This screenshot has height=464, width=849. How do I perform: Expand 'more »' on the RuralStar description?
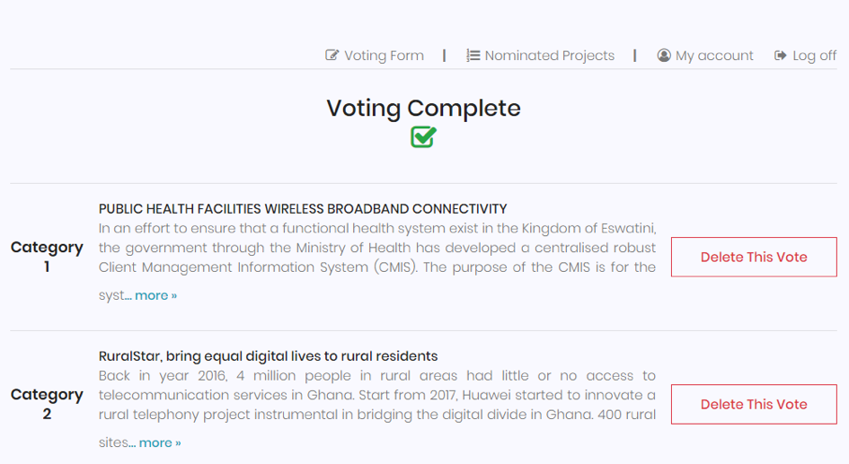pos(159,442)
